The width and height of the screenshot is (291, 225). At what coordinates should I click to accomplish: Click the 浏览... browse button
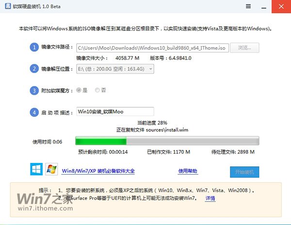coord(244,48)
